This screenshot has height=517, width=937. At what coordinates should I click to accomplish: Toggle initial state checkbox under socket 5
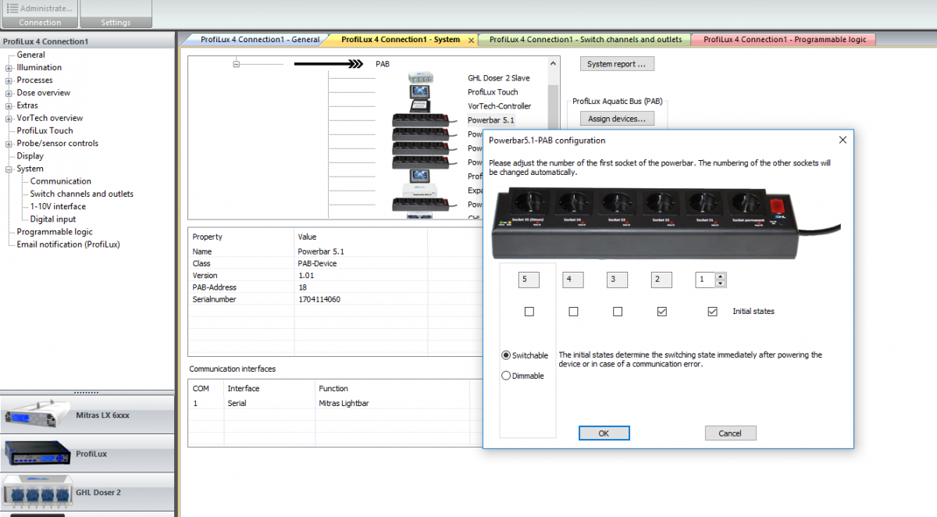[529, 312]
